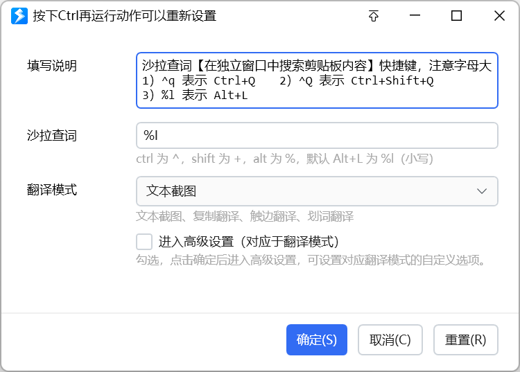Image resolution: width=520 pixels, height=372 pixels.
Task: Click the chevron arrow of 翻译模式 combo box
Action: 482,191
